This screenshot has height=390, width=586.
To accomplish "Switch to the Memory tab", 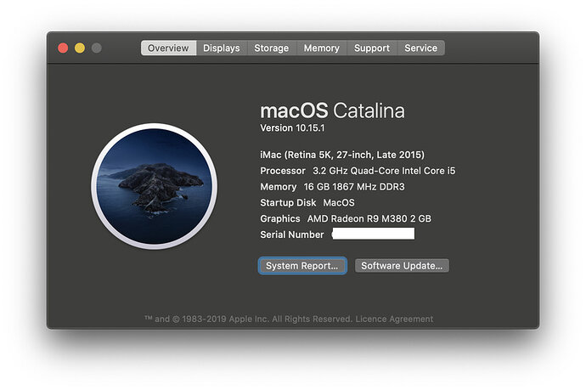I will tap(322, 48).
